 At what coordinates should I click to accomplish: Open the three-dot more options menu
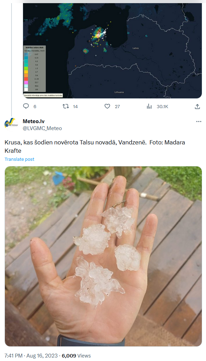(199, 122)
